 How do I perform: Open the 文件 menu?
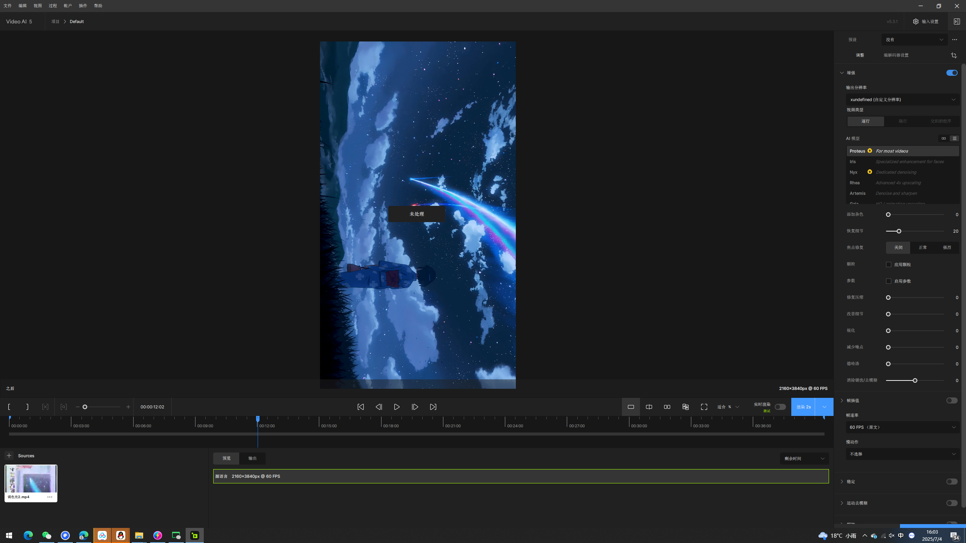(8, 6)
